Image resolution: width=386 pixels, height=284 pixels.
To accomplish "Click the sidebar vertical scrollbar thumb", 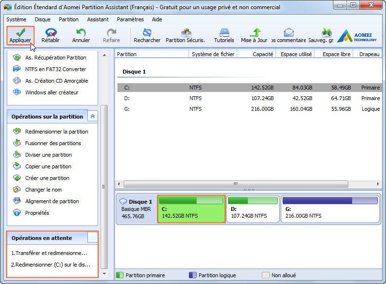I will point(104,187).
